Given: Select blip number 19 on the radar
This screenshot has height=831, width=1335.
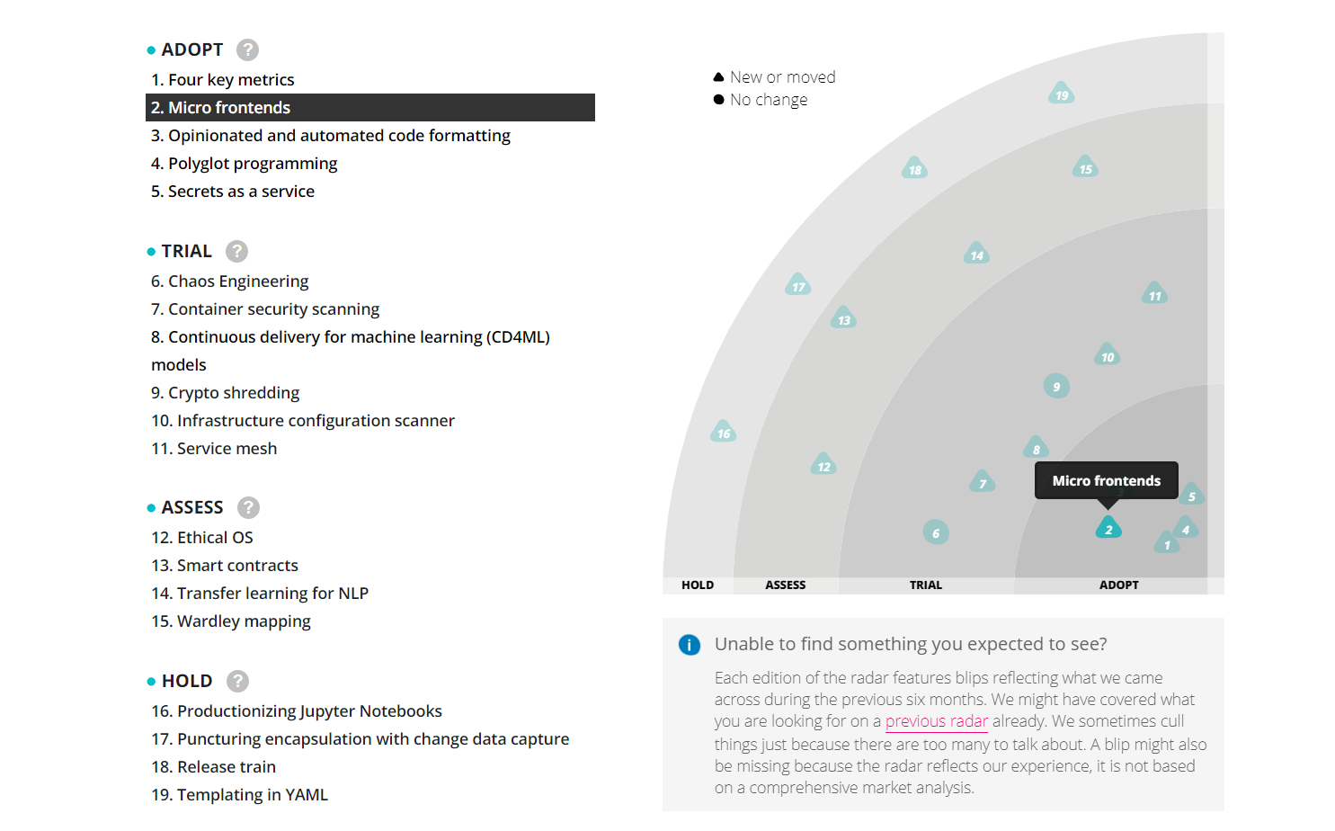Looking at the screenshot, I should [x=1062, y=94].
